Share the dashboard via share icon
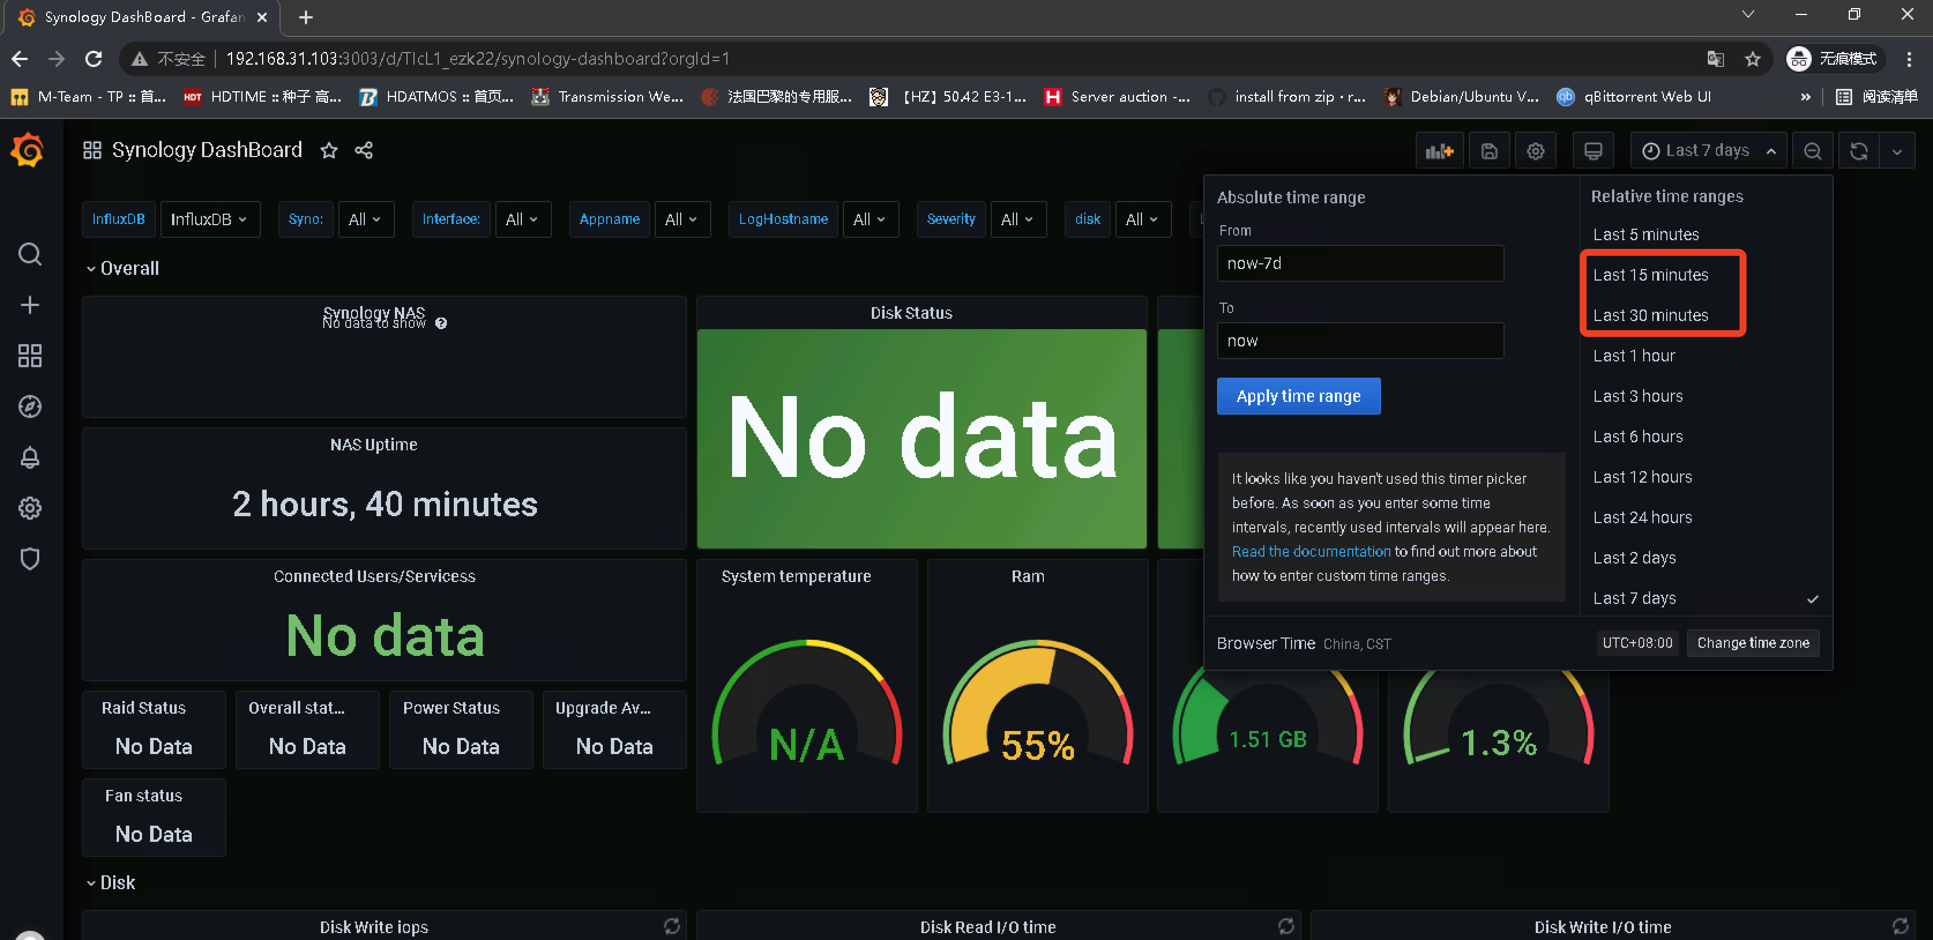This screenshot has width=1933, height=940. (x=364, y=150)
